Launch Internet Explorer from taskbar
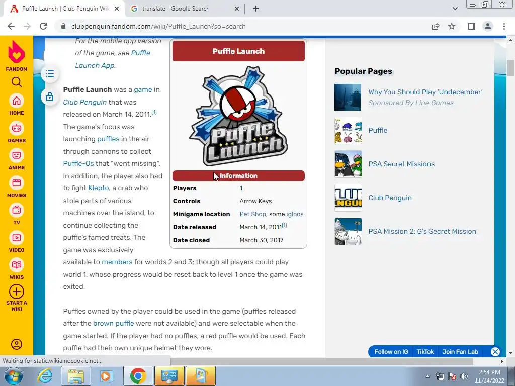The height and width of the screenshot is (386, 515). click(45, 376)
